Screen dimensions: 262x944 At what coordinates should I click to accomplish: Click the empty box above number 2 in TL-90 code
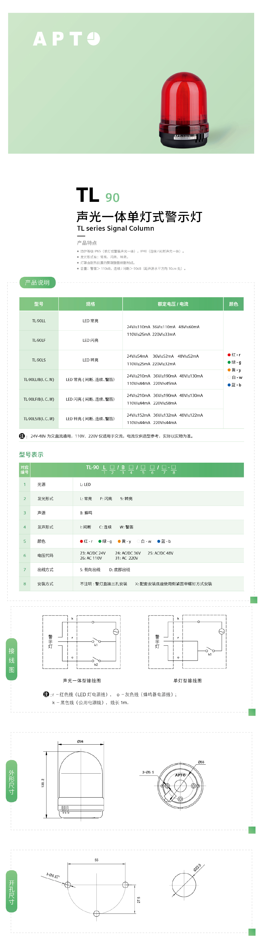112,467
